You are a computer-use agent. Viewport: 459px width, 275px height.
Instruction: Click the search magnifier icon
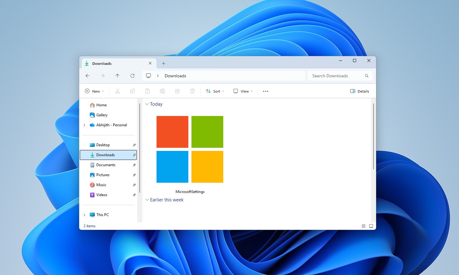pyautogui.click(x=367, y=76)
